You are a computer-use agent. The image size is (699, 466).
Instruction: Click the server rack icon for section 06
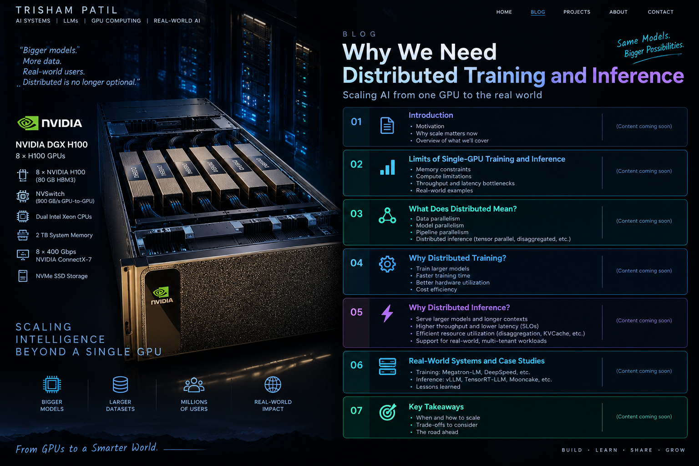coord(387,366)
